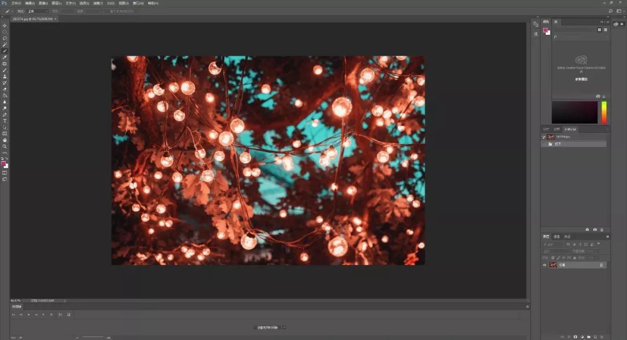Select the snapshot thumbnail in the History panel
Screen dimensions: 627x340
(x=552, y=137)
